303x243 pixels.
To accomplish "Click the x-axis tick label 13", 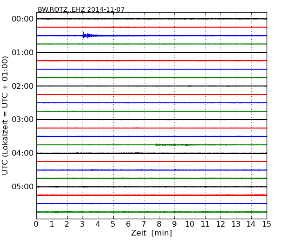I will point(236,224).
